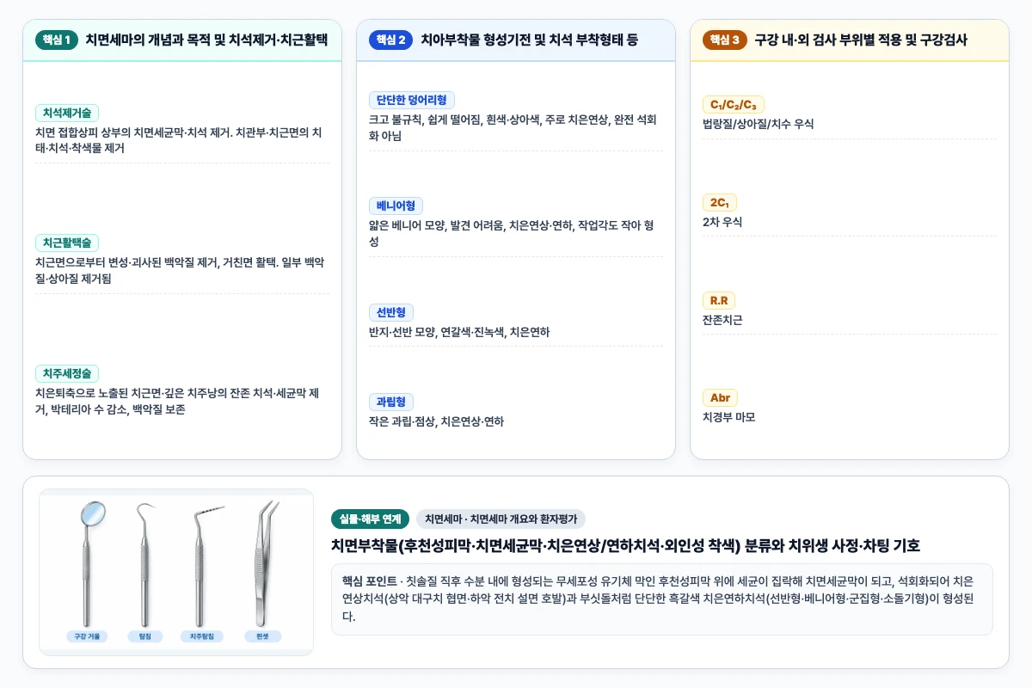This screenshot has height=688, width=1032.
Task: Click the 치면 접합상피 상부의 description text
Action: [179, 141]
